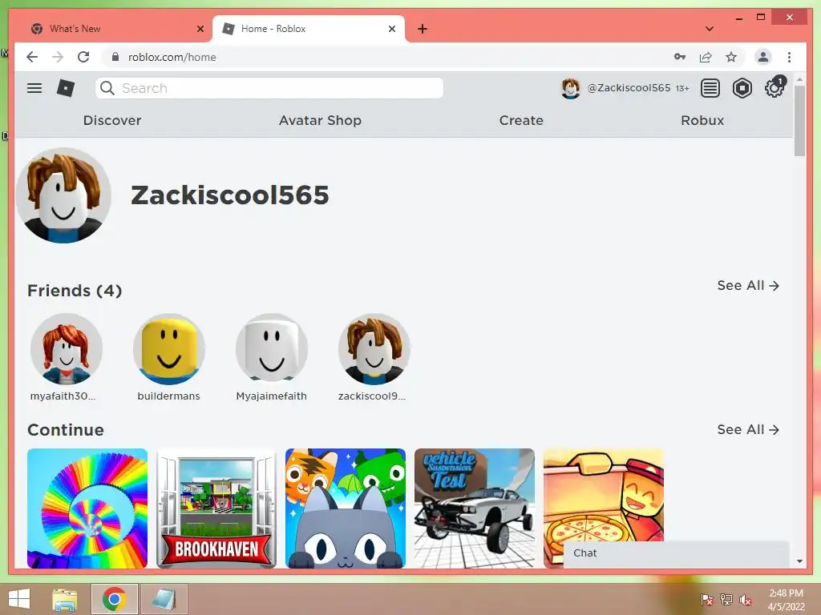Open the pizza game thumbnail
Screen dimensions: 821x615
[x=604, y=495]
